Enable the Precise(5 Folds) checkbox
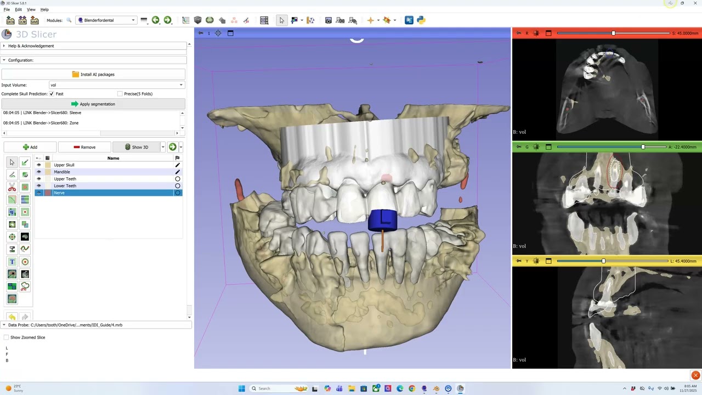This screenshot has width=702, height=395. point(120,94)
